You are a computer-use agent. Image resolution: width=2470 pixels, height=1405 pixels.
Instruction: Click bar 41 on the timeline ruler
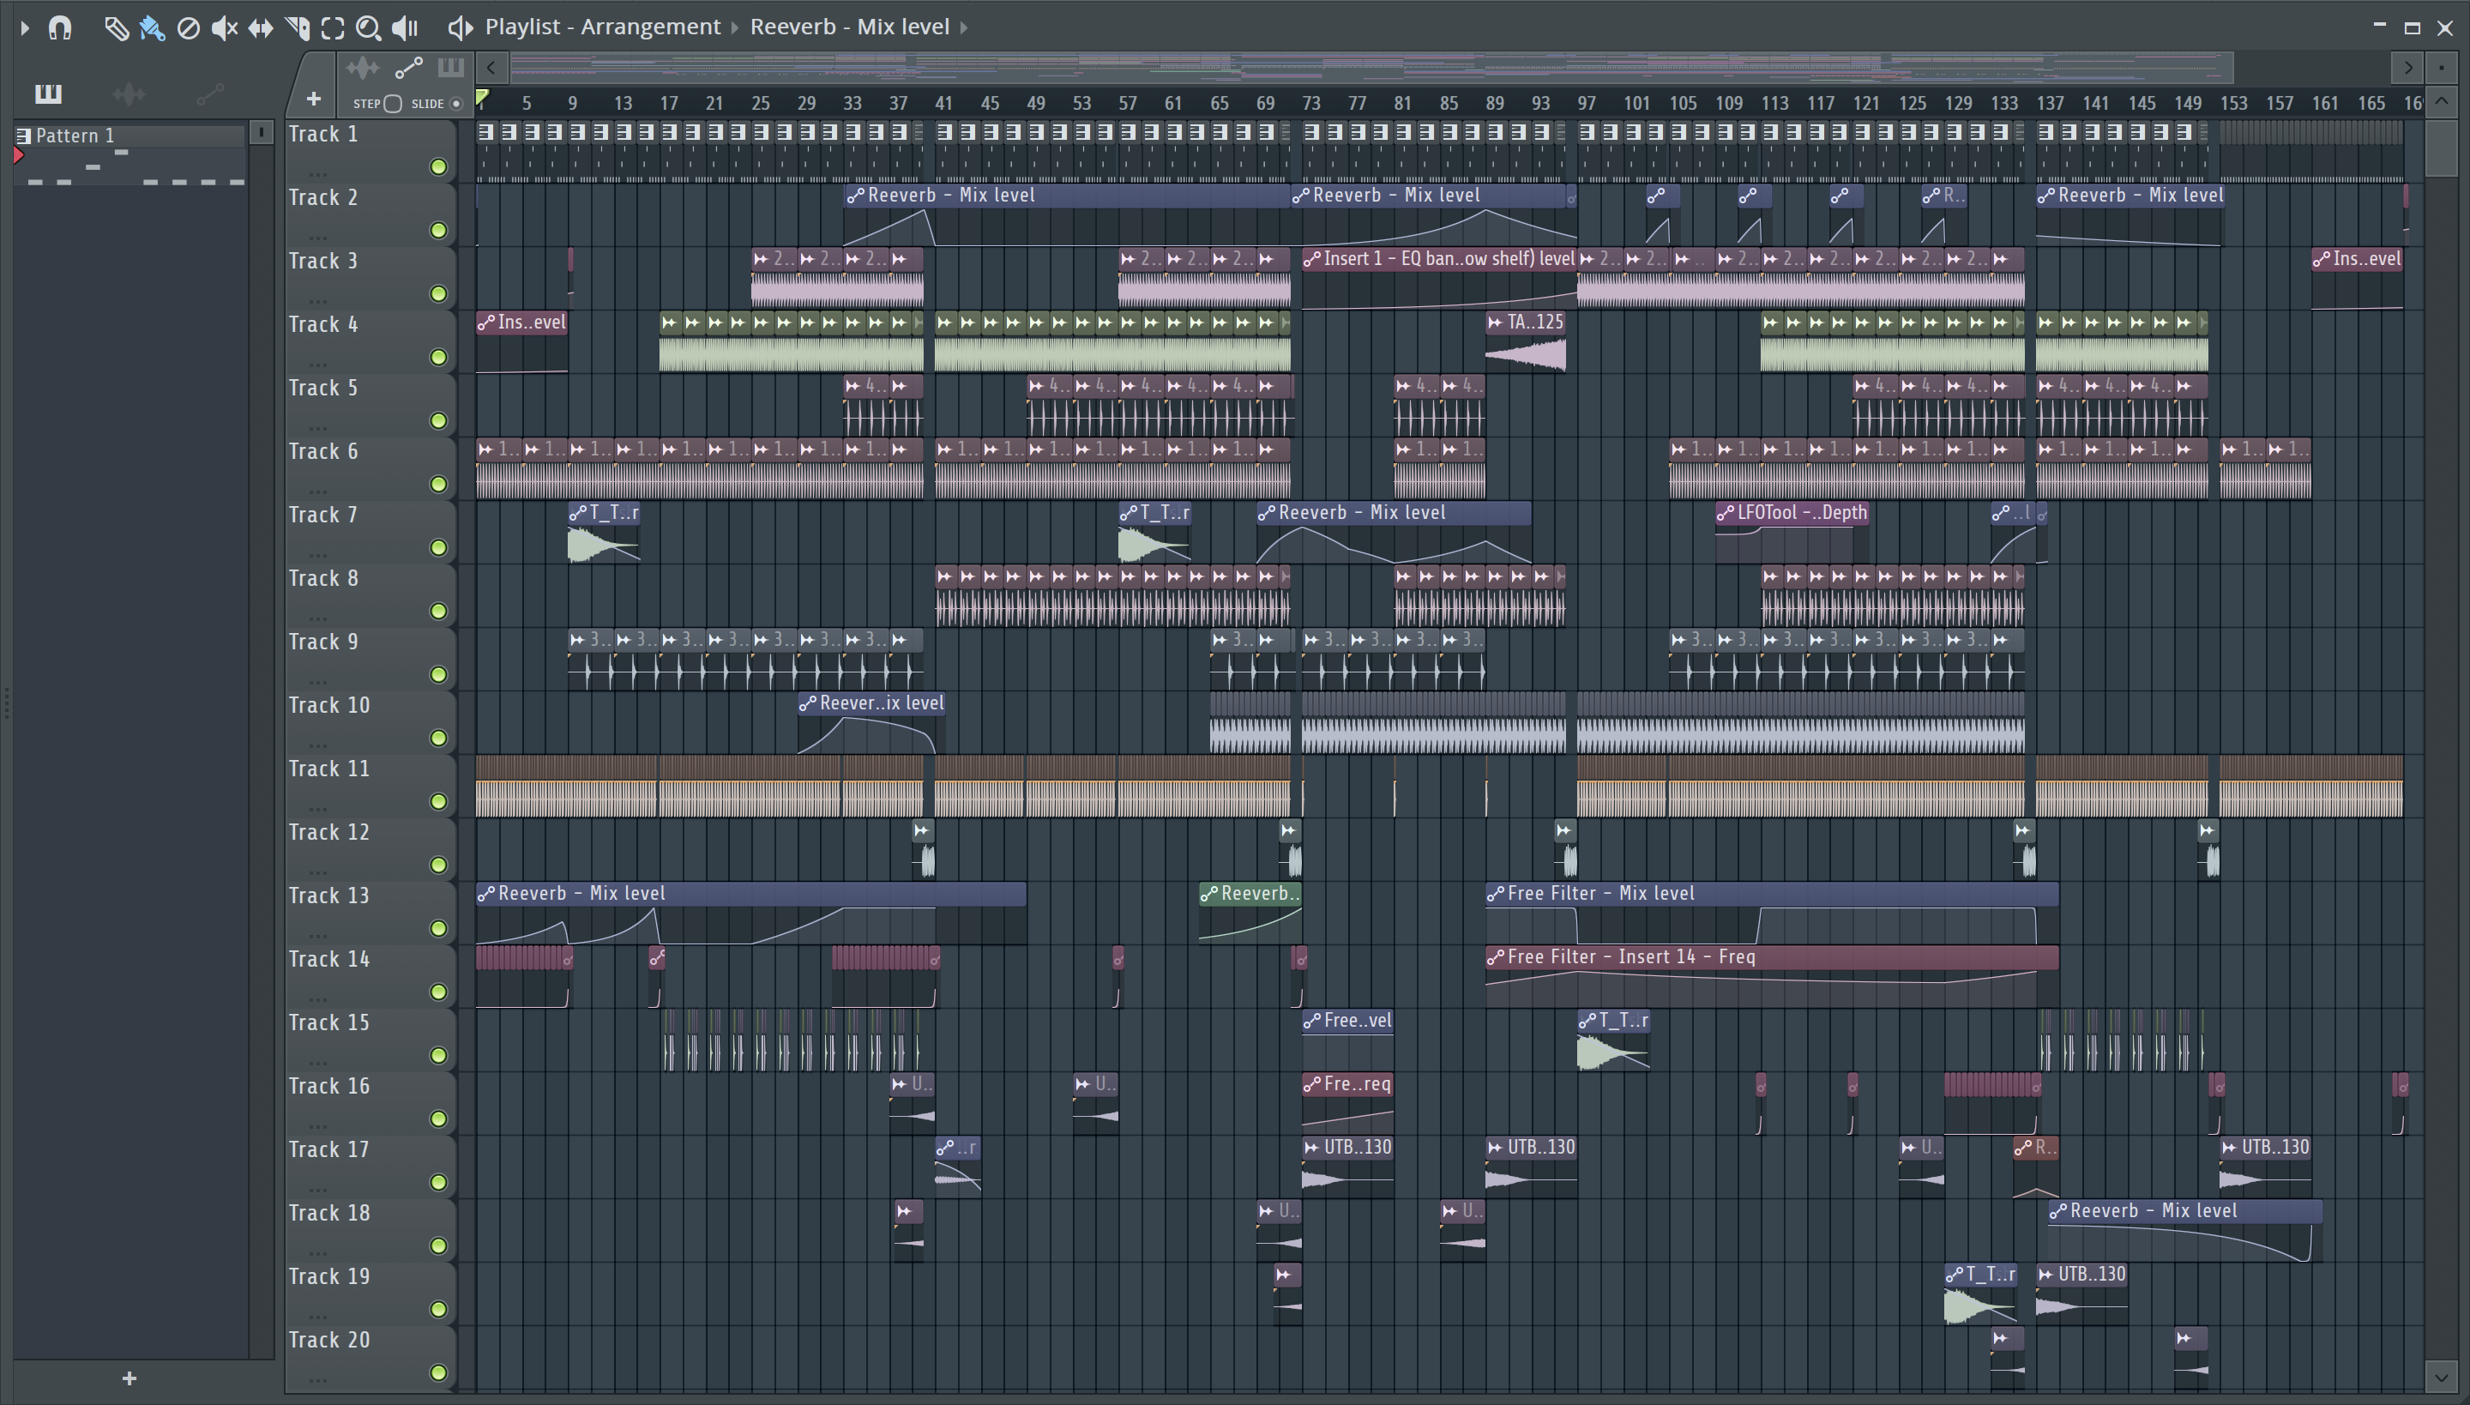[943, 103]
